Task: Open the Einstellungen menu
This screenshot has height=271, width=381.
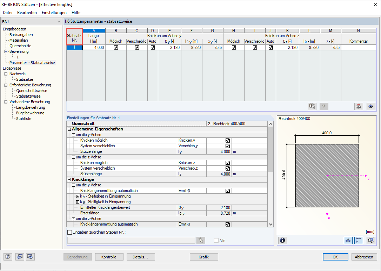Action: [x=54, y=12]
